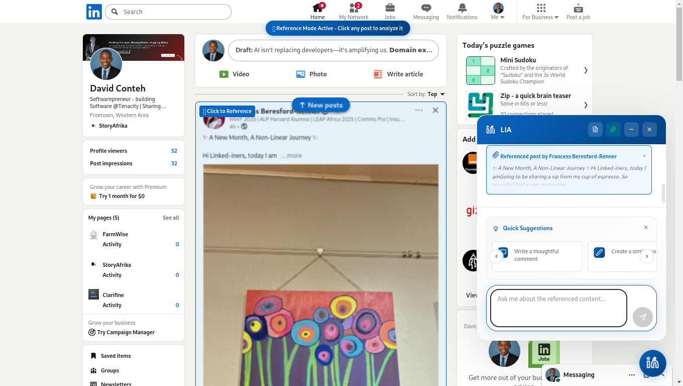Viewport: 683px width, 386px height.
Task: Click the My Network icon
Action: pyautogui.click(x=354, y=8)
